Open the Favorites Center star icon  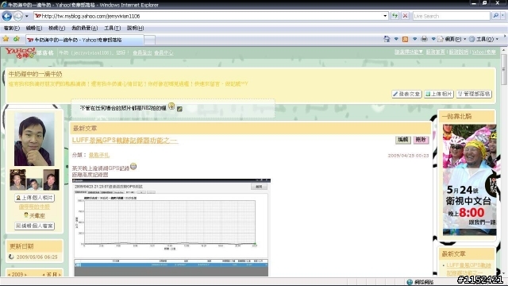point(6,39)
